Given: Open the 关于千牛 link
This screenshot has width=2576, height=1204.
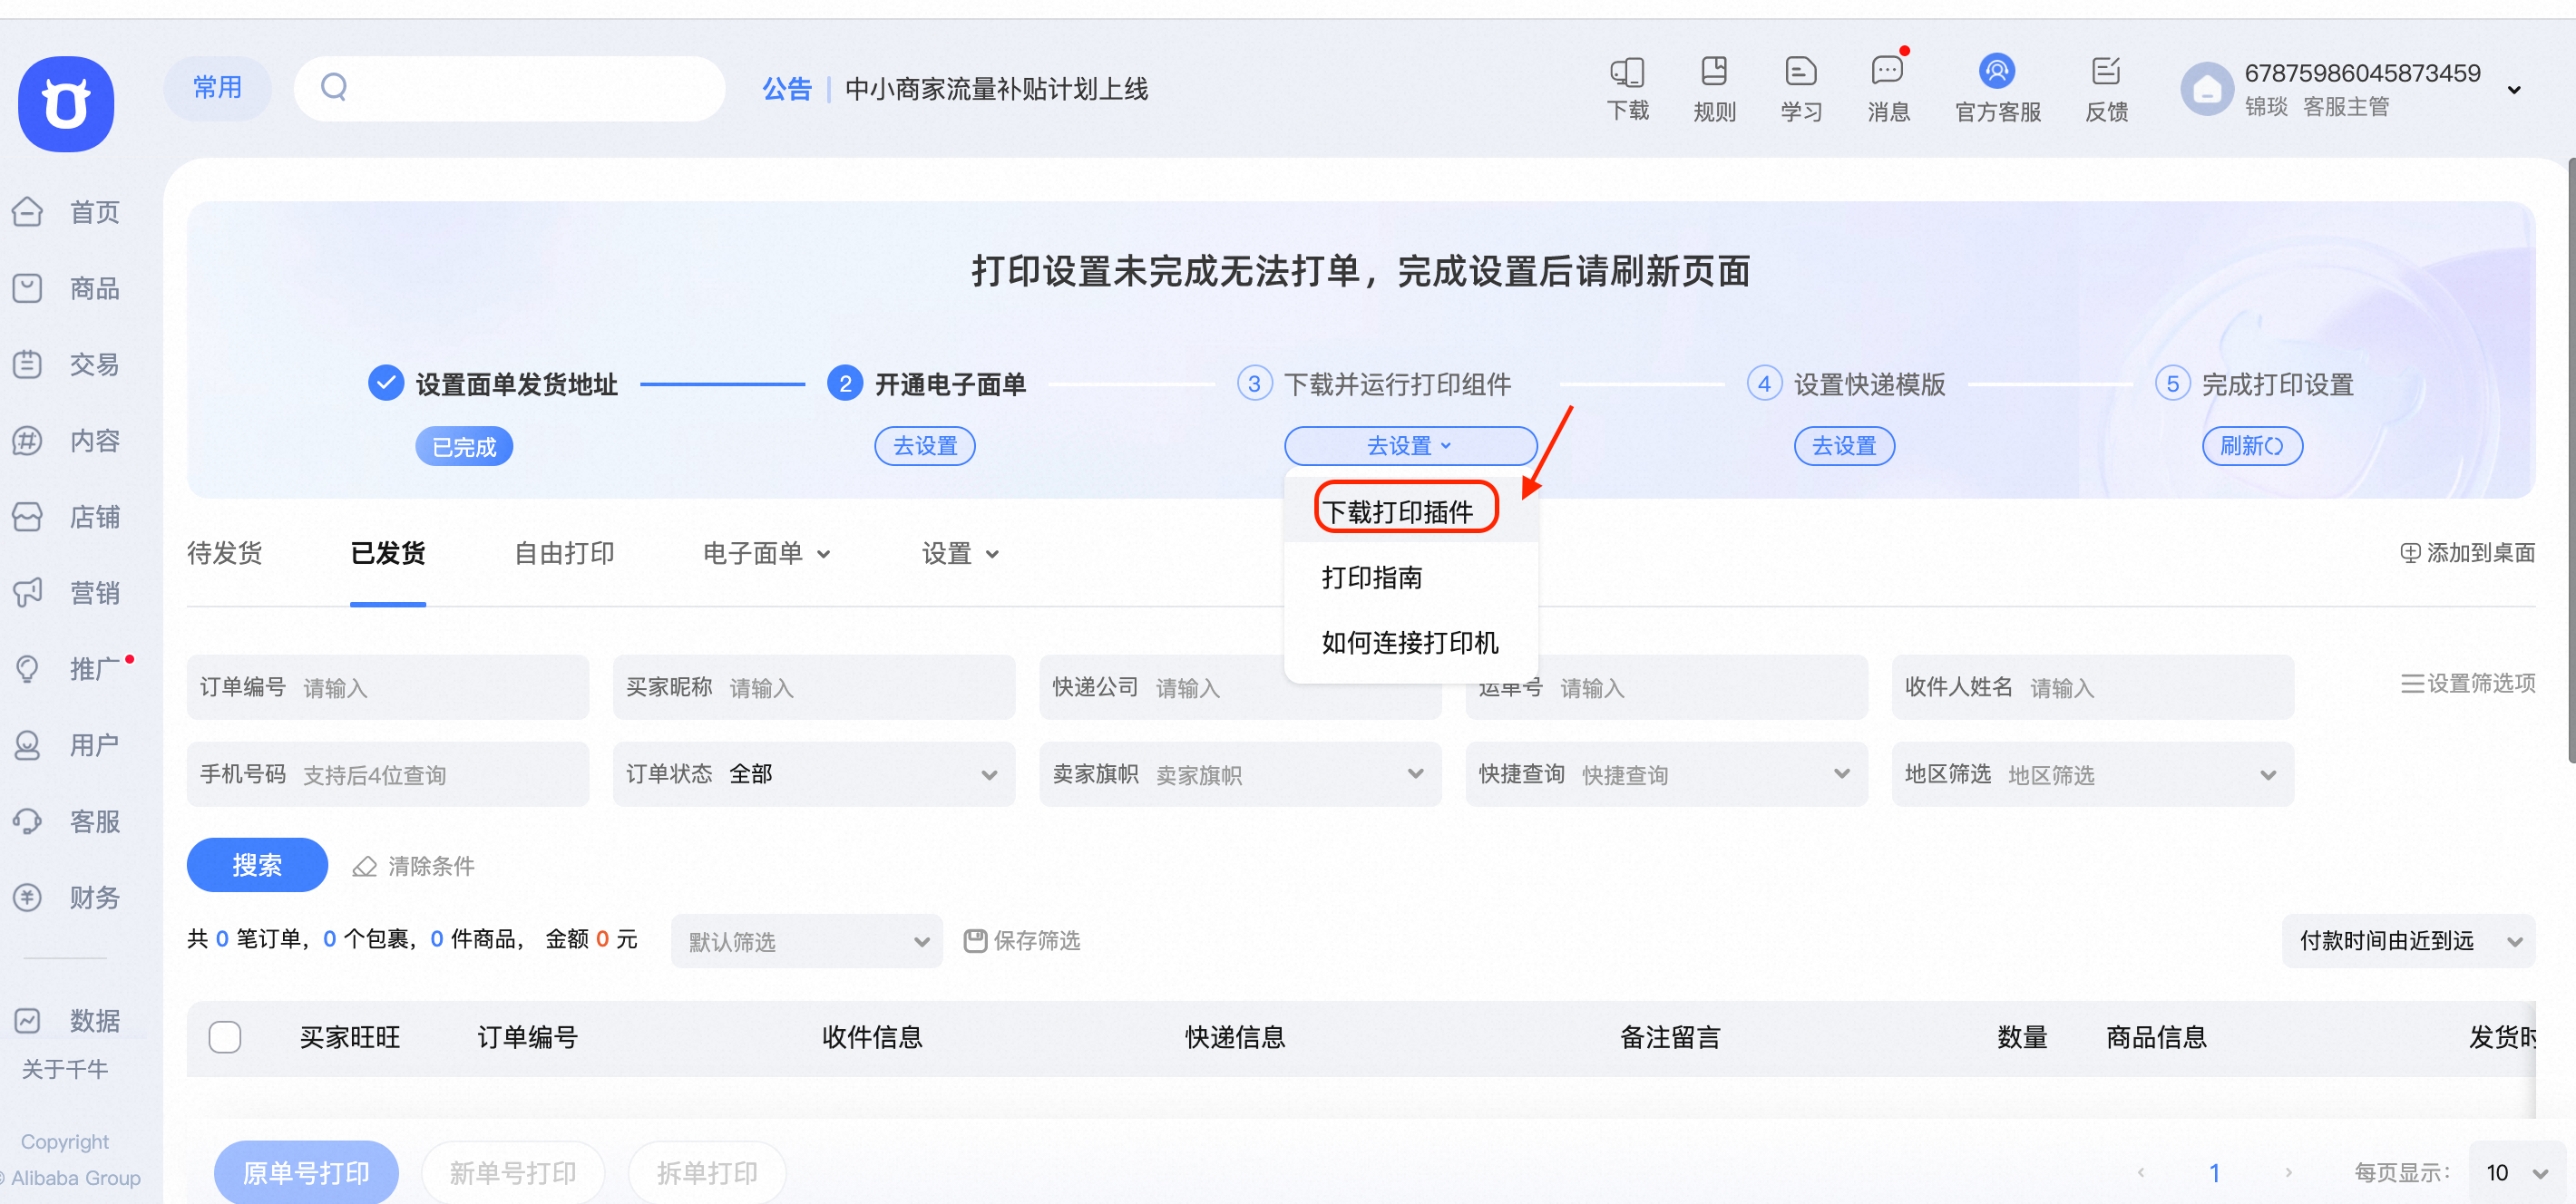Looking at the screenshot, I should (65, 1069).
